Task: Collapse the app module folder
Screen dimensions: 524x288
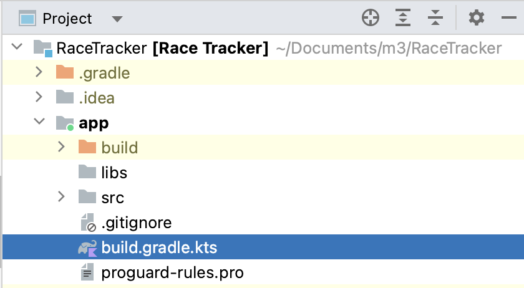Action: pyautogui.click(x=39, y=122)
